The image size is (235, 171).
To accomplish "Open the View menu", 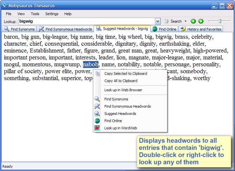I will pos(21,14).
